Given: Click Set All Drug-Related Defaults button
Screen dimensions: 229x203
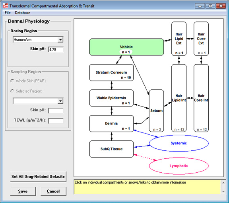Looking at the screenshot, I should [38, 177].
